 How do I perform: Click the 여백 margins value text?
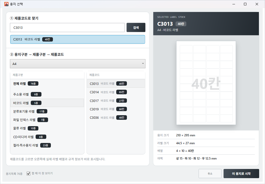coord(196,159)
